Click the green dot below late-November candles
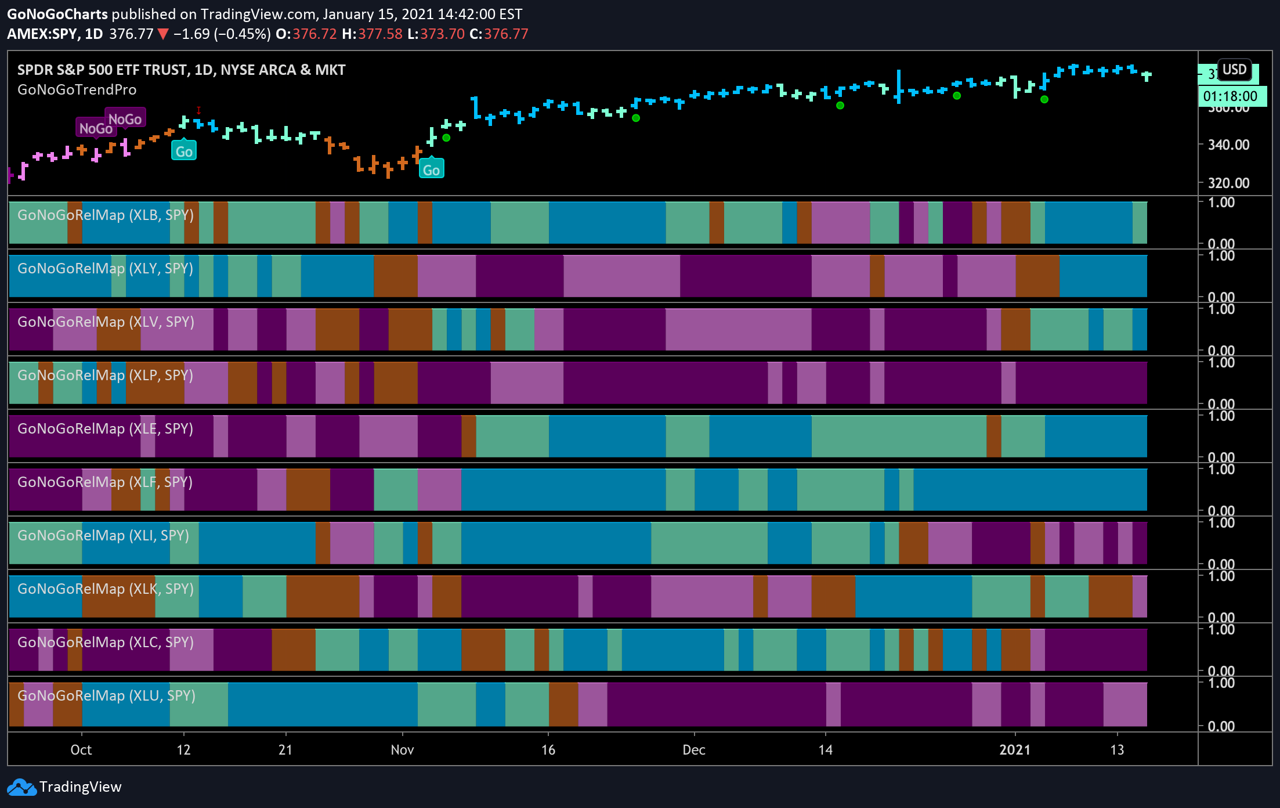The image size is (1280, 808). coord(636,118)
